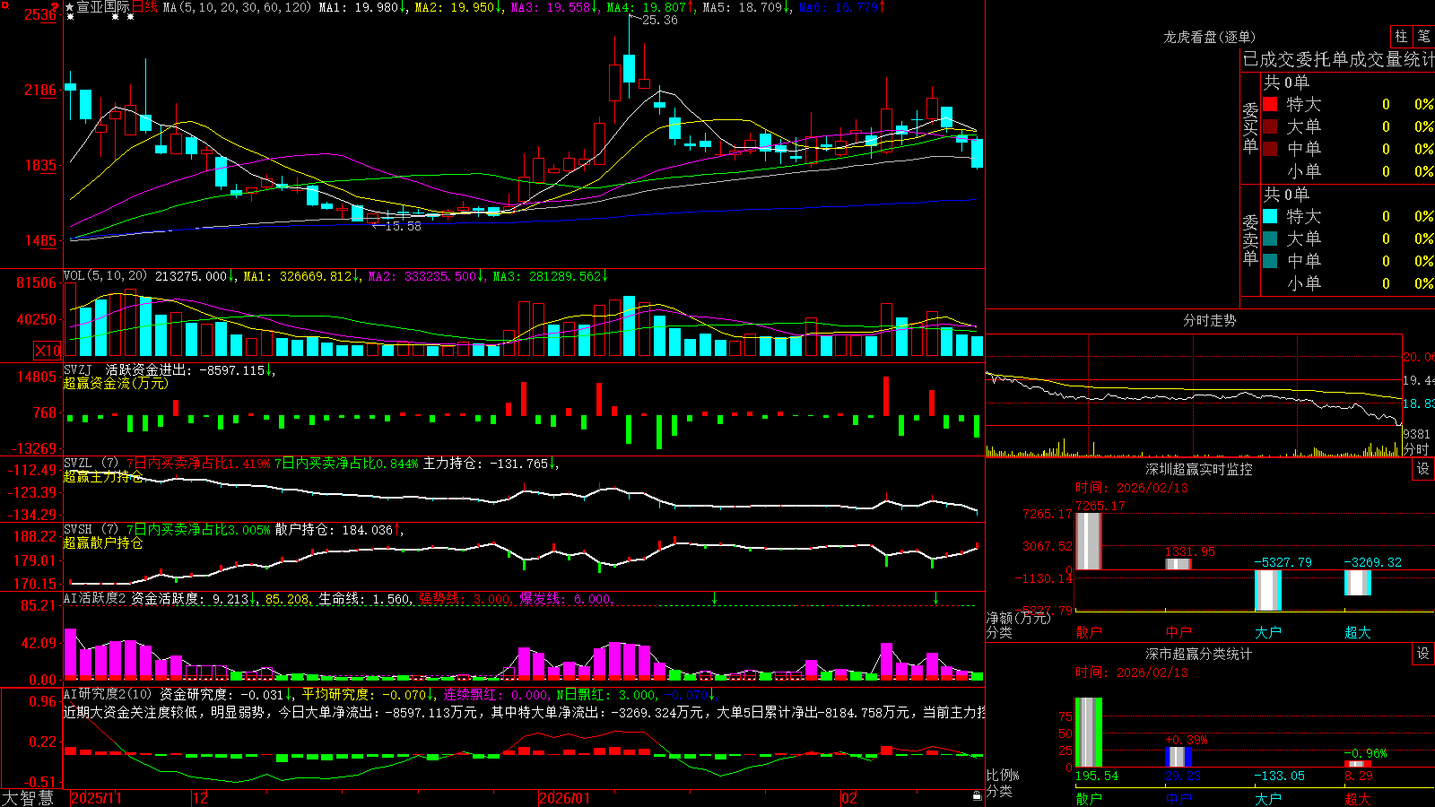The image size is (1435, 807).
Task: Click the MA(5,10,20,30,60,120) indicator parameters
Action: 237,7
